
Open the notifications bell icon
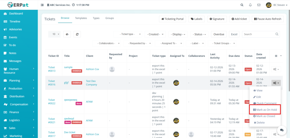click(x=250, y=5)
